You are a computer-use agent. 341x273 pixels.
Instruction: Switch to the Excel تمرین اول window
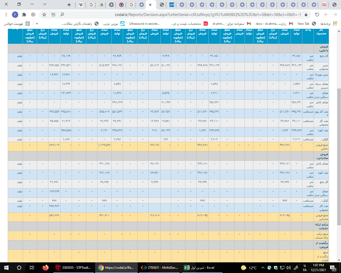point(202,268)
